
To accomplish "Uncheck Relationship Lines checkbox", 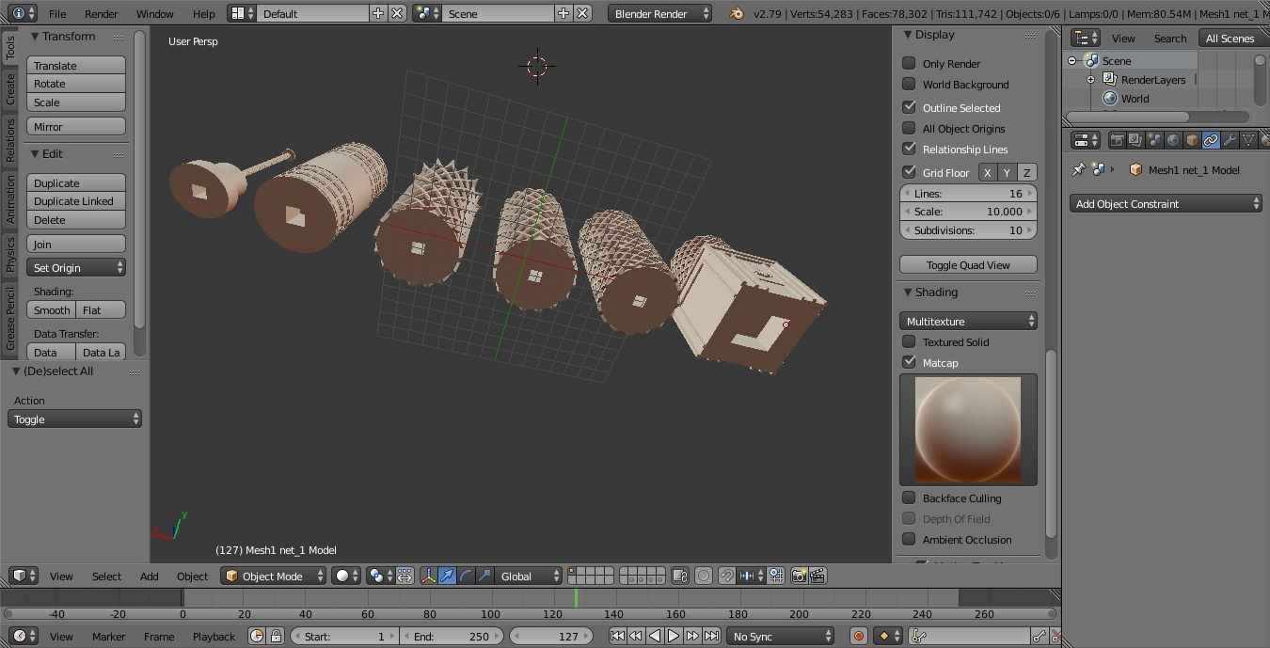I will pos(909,149).
